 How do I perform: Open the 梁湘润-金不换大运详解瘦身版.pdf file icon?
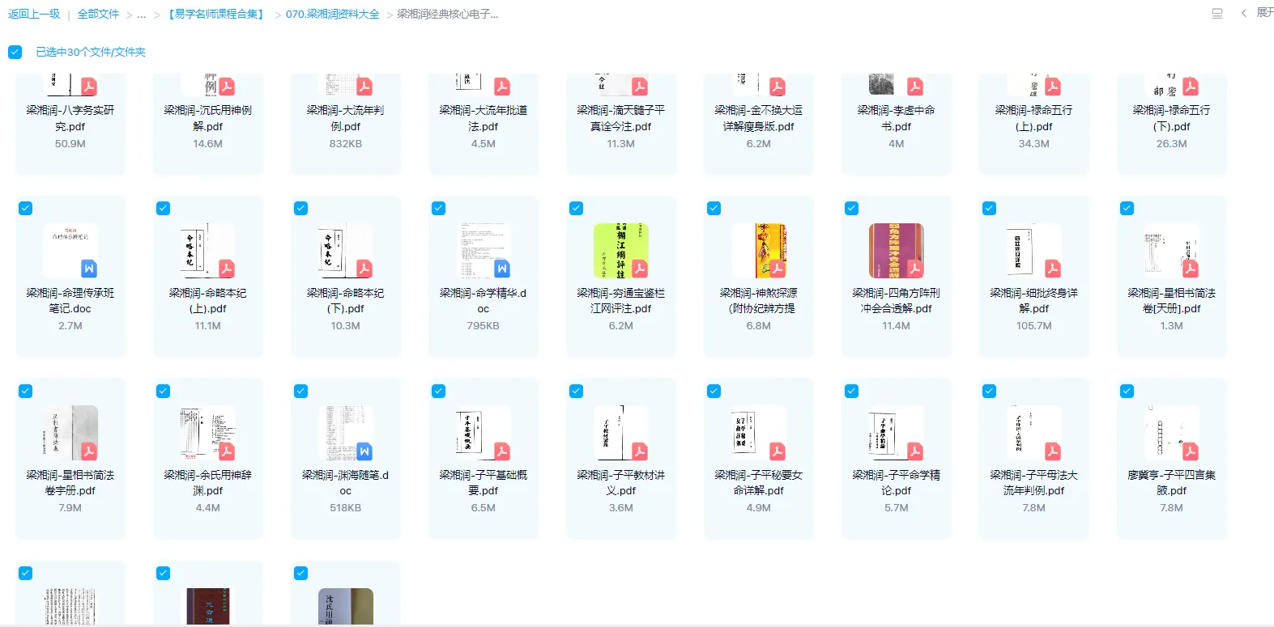pos(759,85)
